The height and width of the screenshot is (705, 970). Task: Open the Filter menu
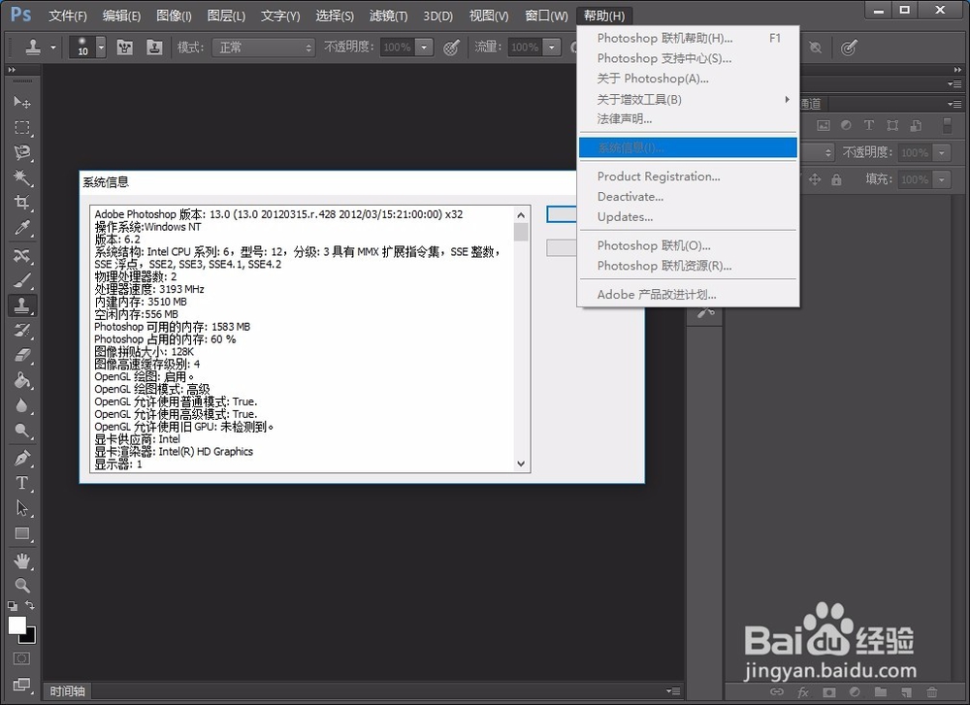coord(388,16)
